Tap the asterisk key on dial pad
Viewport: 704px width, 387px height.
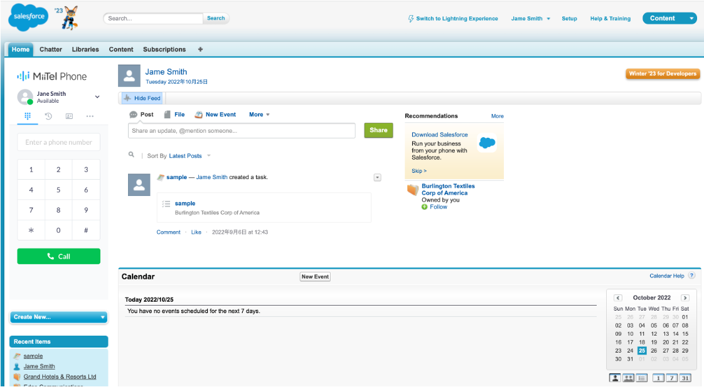[31, 230]
